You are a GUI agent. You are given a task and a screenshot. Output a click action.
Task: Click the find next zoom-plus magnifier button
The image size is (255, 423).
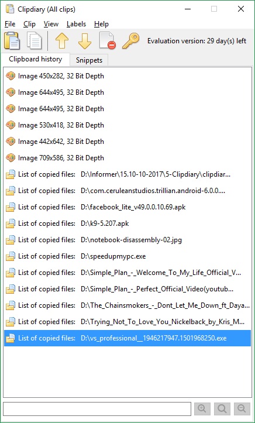[202, 409]
